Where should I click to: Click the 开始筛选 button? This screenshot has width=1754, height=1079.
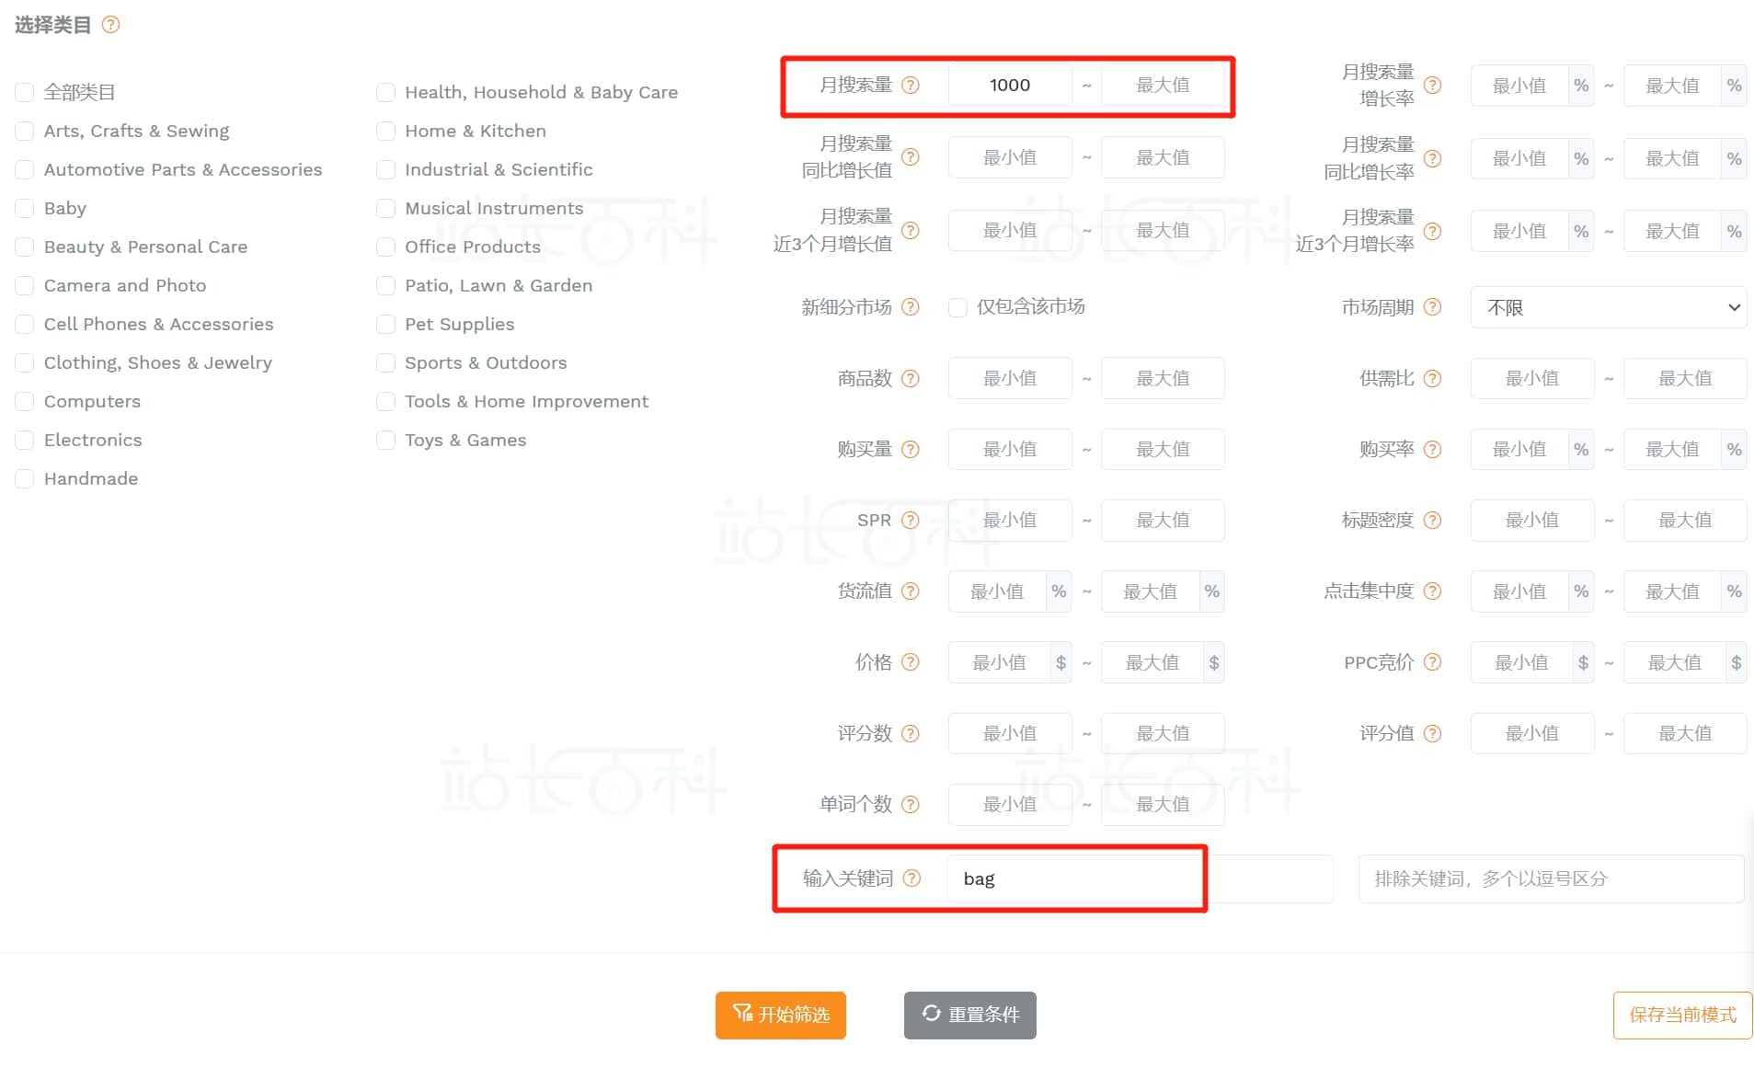coord(780,1015)
